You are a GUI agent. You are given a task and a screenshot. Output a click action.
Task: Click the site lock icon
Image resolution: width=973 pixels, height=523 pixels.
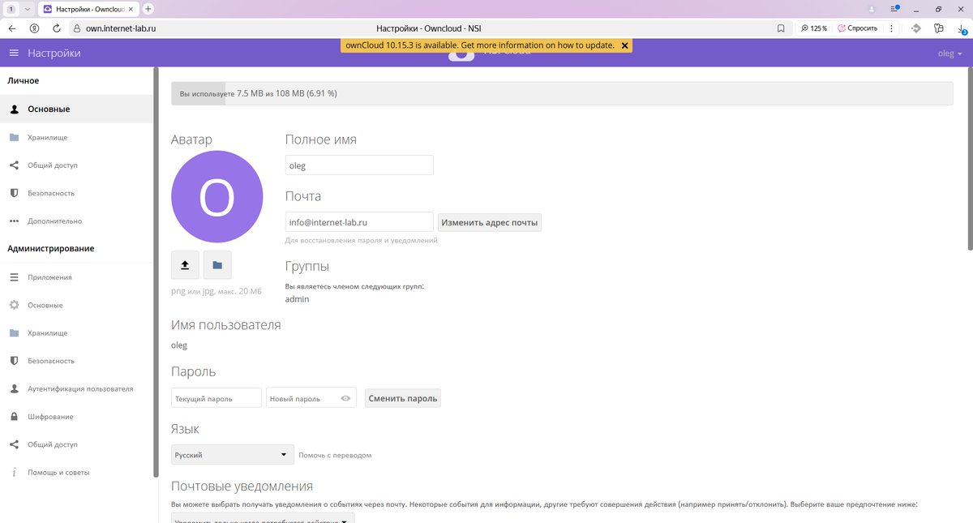pyautogui.click(x=77, y=28)
